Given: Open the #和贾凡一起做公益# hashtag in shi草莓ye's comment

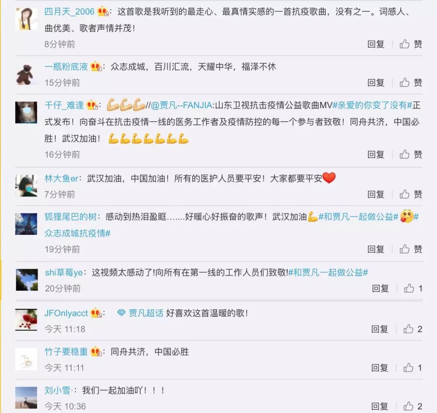Looking at the screenshot, I should tap(328, 272).
